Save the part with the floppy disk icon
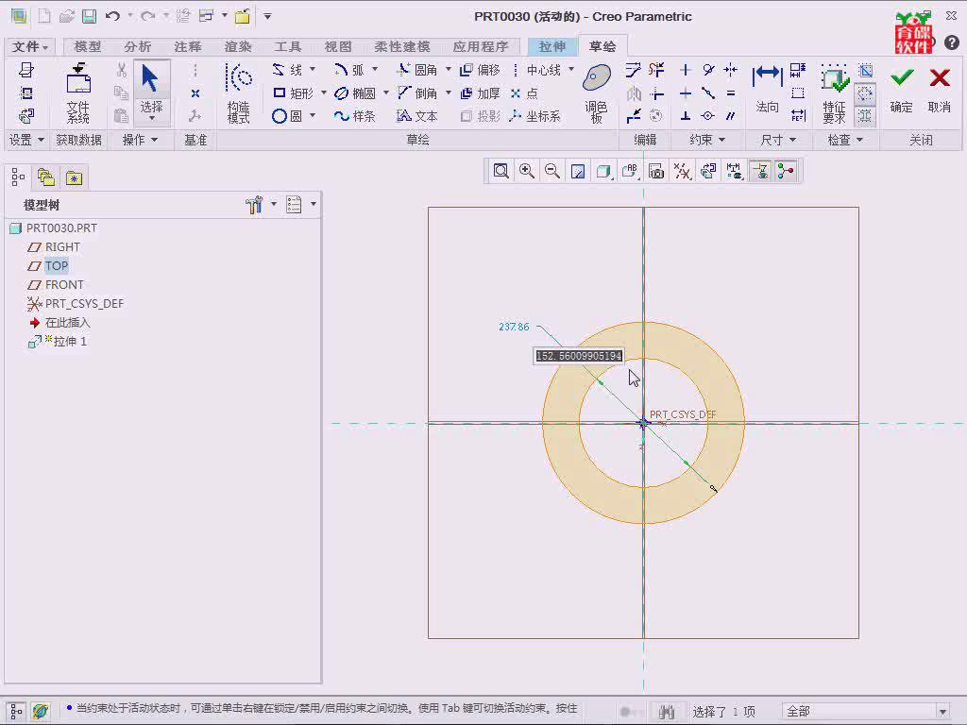Viewport: 967px width, 725px height. (90, 17)
